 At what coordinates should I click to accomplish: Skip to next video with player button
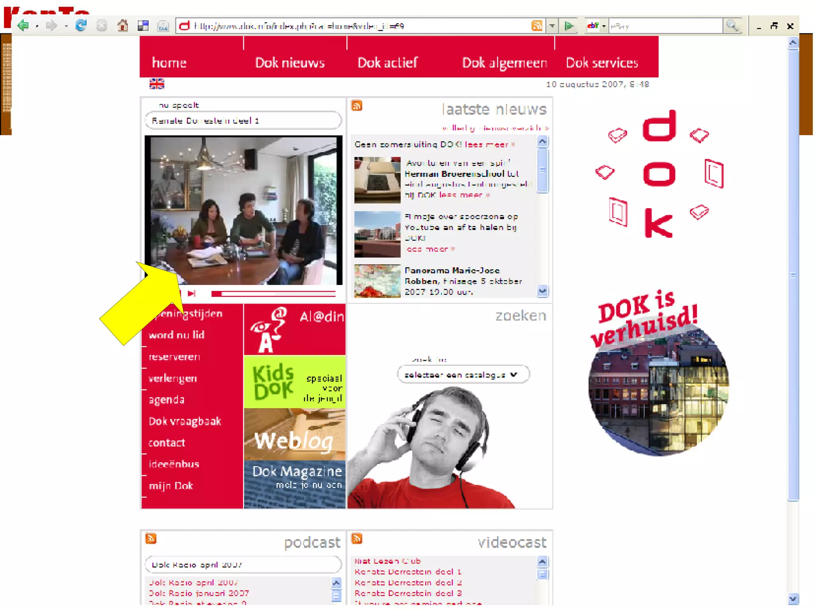tap(192, 293)
